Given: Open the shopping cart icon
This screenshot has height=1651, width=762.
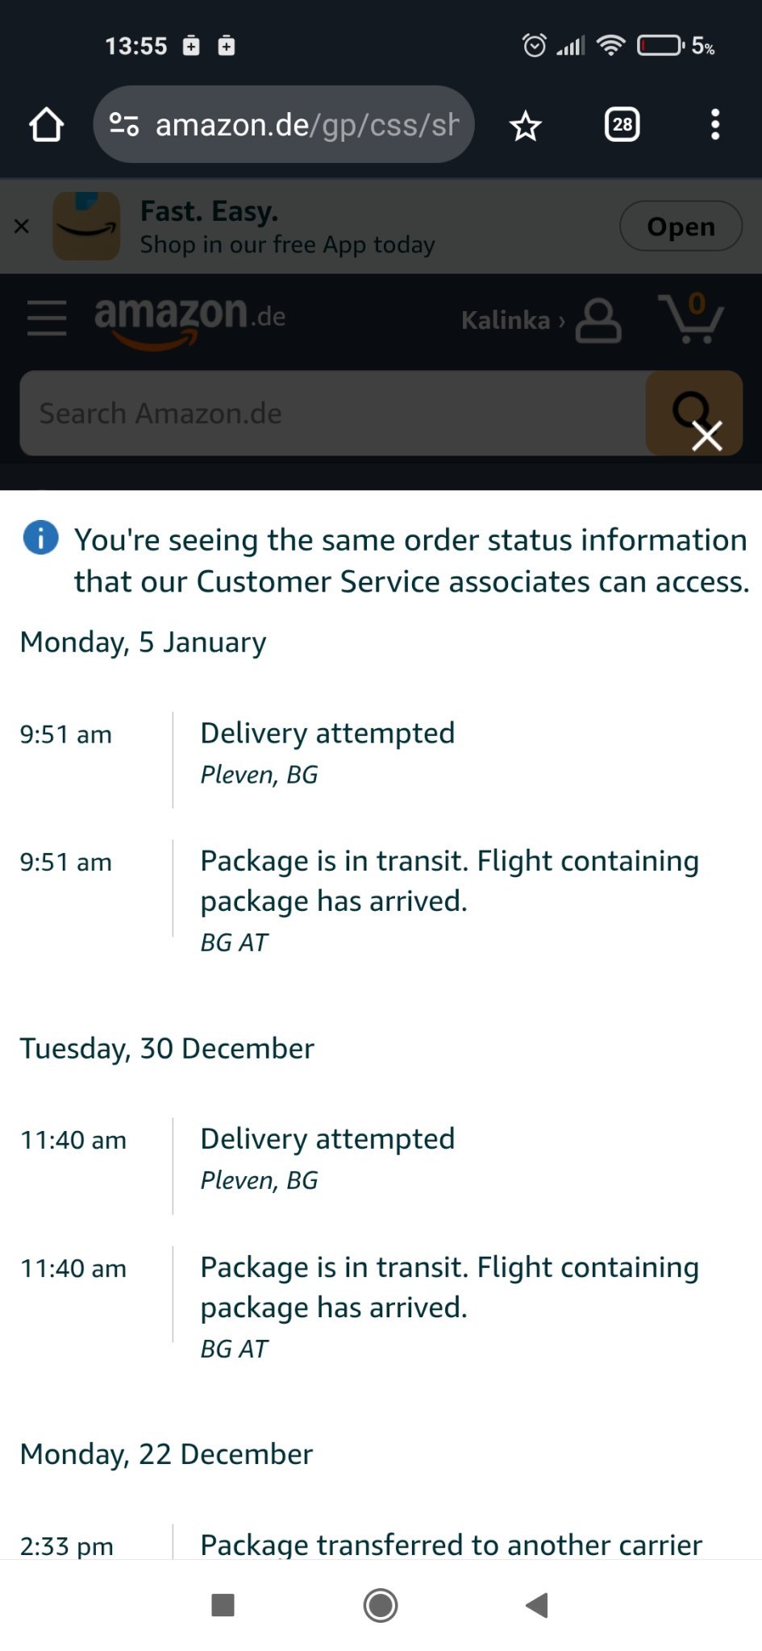Looking at the screenshot, I should [691, 318].
